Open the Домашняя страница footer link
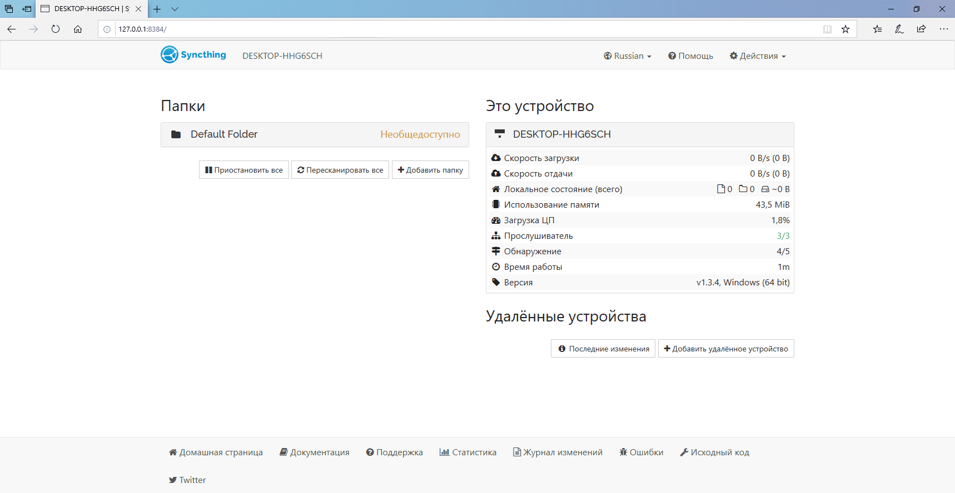The image size is (955, 493). click(x=216, y=452)
